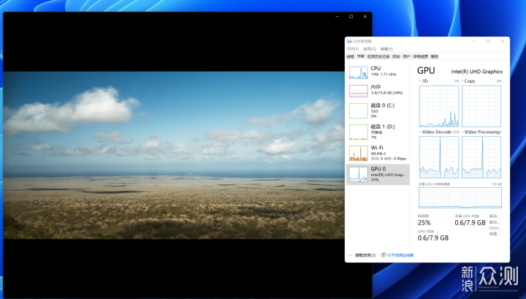Click the 打开资源监视器 link
This screenshot has width=526, height=299.
pyautogui.click(x=400, y=255)
